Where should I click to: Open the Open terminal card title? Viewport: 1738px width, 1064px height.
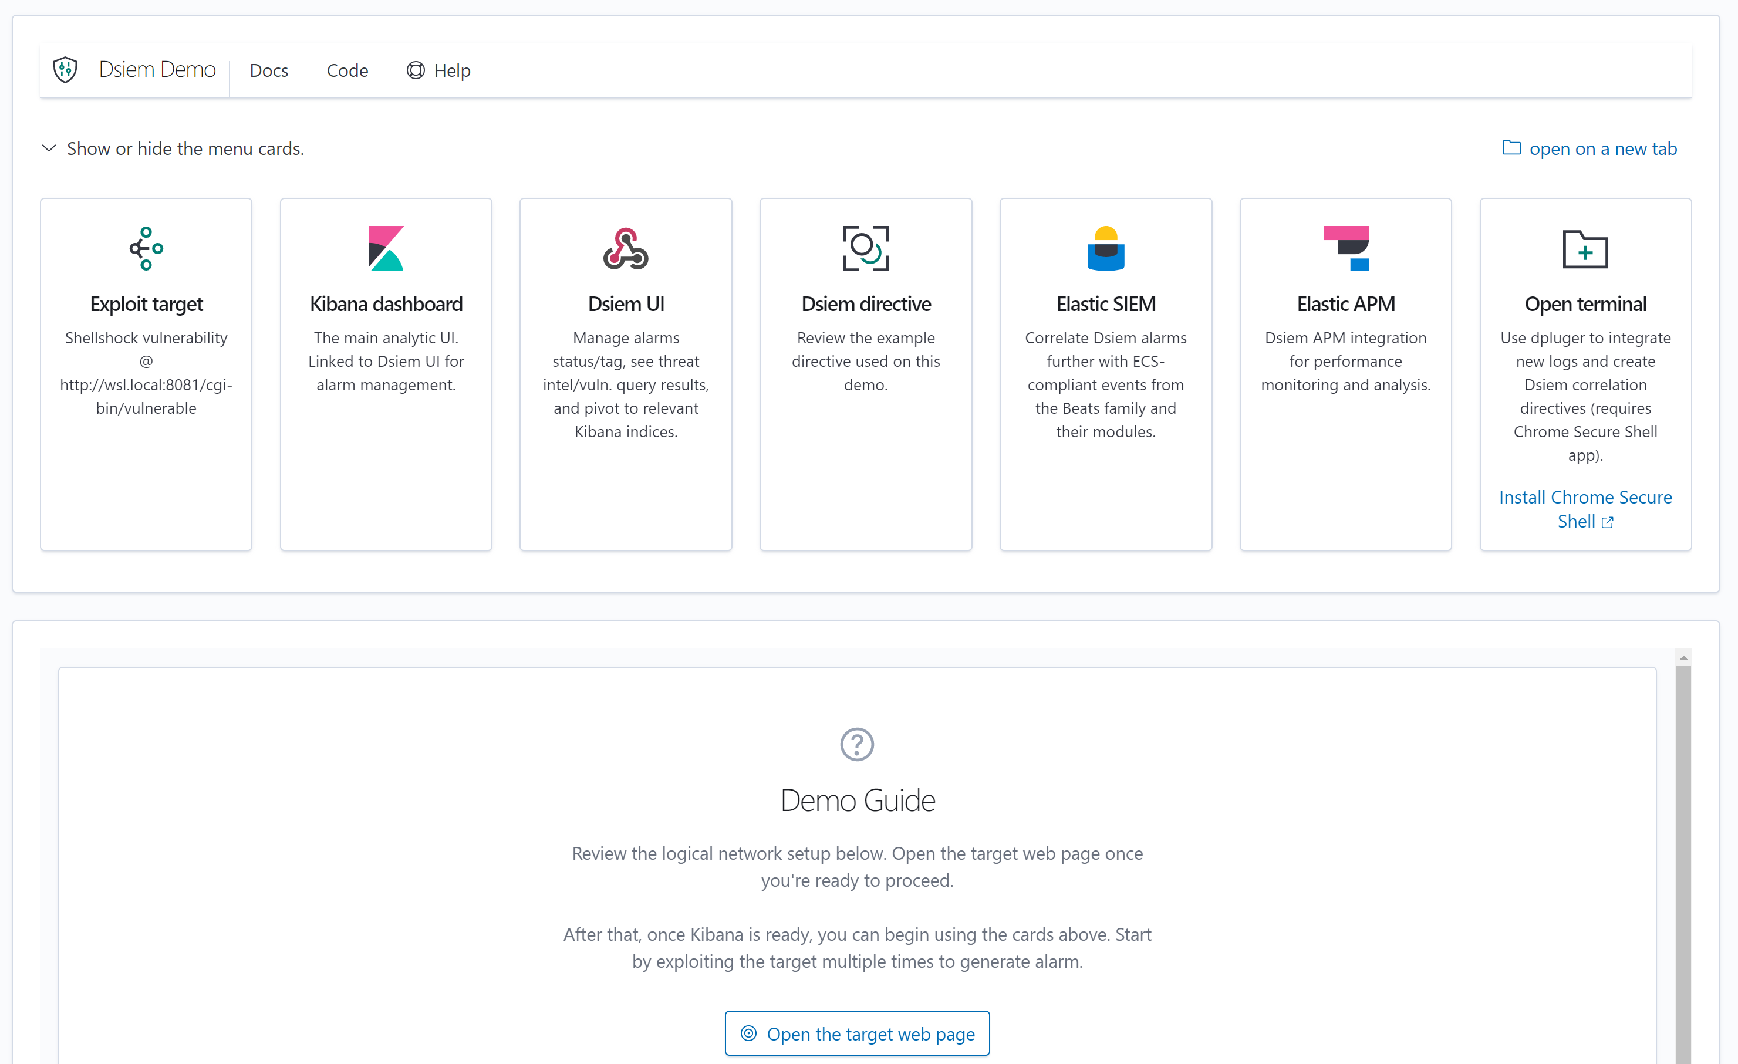(1585, 304)
